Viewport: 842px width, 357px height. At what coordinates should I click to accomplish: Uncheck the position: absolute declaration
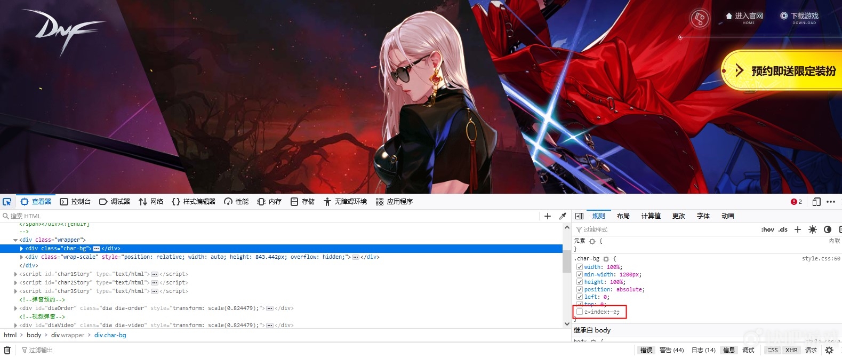point(580,290)
